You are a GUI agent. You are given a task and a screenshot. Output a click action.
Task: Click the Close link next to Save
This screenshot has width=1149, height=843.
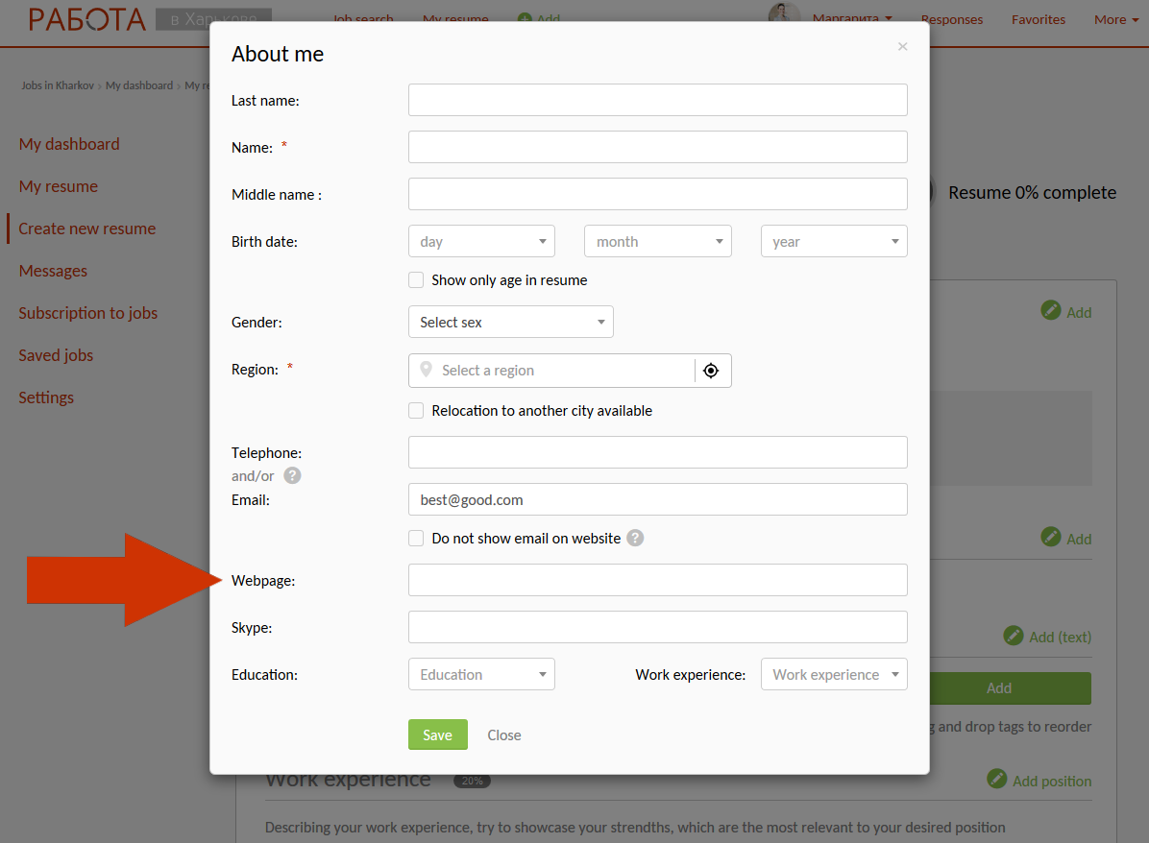pos(503,735)
